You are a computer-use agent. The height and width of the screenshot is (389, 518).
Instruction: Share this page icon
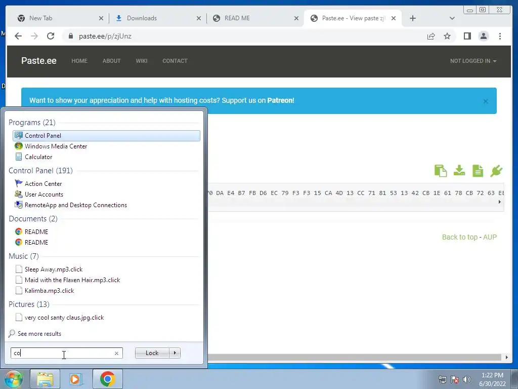(x=431, y=36)
